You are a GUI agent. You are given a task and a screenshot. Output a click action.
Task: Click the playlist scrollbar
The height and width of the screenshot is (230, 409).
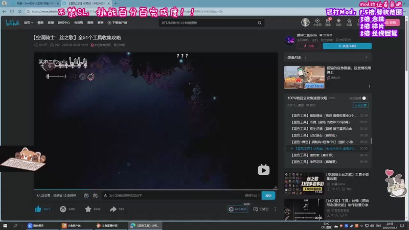[371, 141]
